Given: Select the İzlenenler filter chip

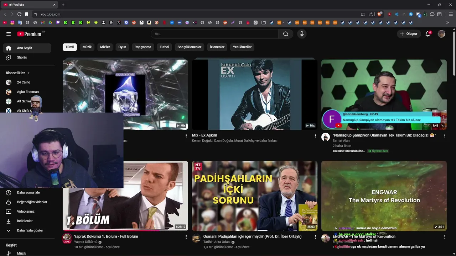Looking at the screenshot, I should [217, 47].
